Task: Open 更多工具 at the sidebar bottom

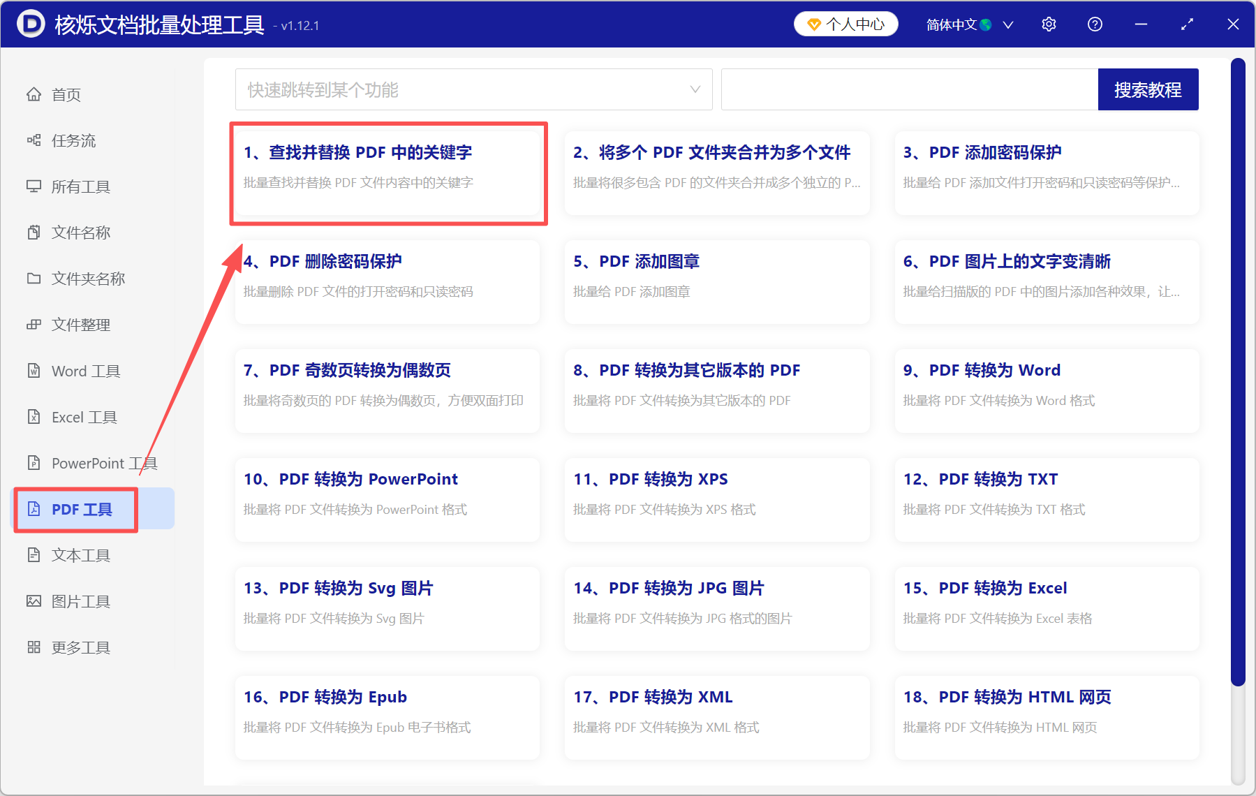Action: [80, 647]
